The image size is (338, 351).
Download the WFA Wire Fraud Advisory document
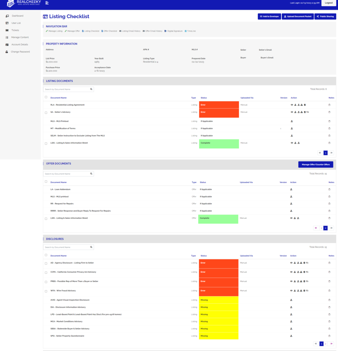(x=295, y=291)
